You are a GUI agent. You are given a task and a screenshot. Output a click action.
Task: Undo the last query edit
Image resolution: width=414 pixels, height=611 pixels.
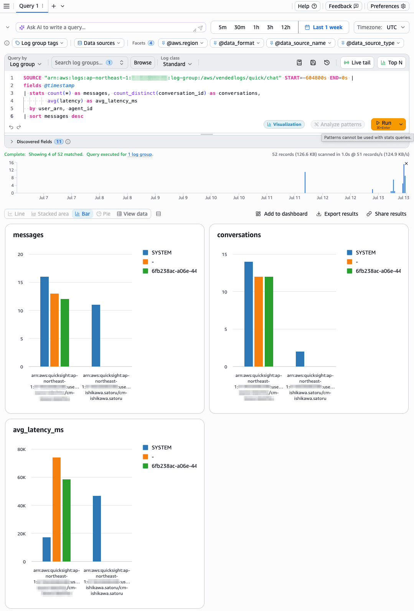11,127
